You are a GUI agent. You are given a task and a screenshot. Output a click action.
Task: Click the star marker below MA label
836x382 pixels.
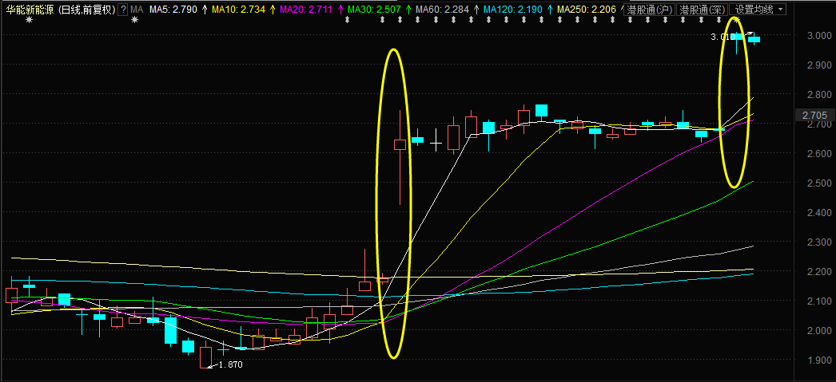click(135, 20)
